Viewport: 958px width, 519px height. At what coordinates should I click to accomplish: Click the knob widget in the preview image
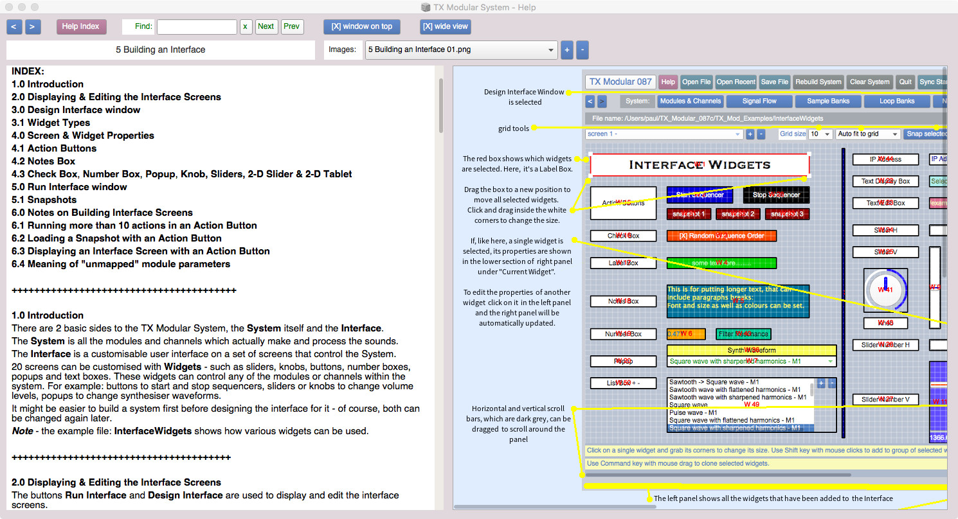coord(885,290)
